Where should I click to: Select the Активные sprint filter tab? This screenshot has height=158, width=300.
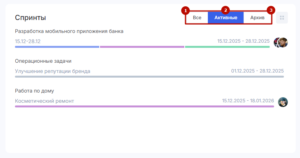tap(225, 18)
